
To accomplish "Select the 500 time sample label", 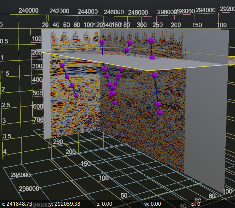I will [x=38, y=93].
